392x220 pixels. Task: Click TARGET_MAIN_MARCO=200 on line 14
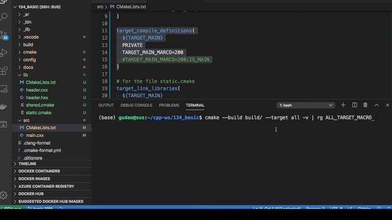153,53
